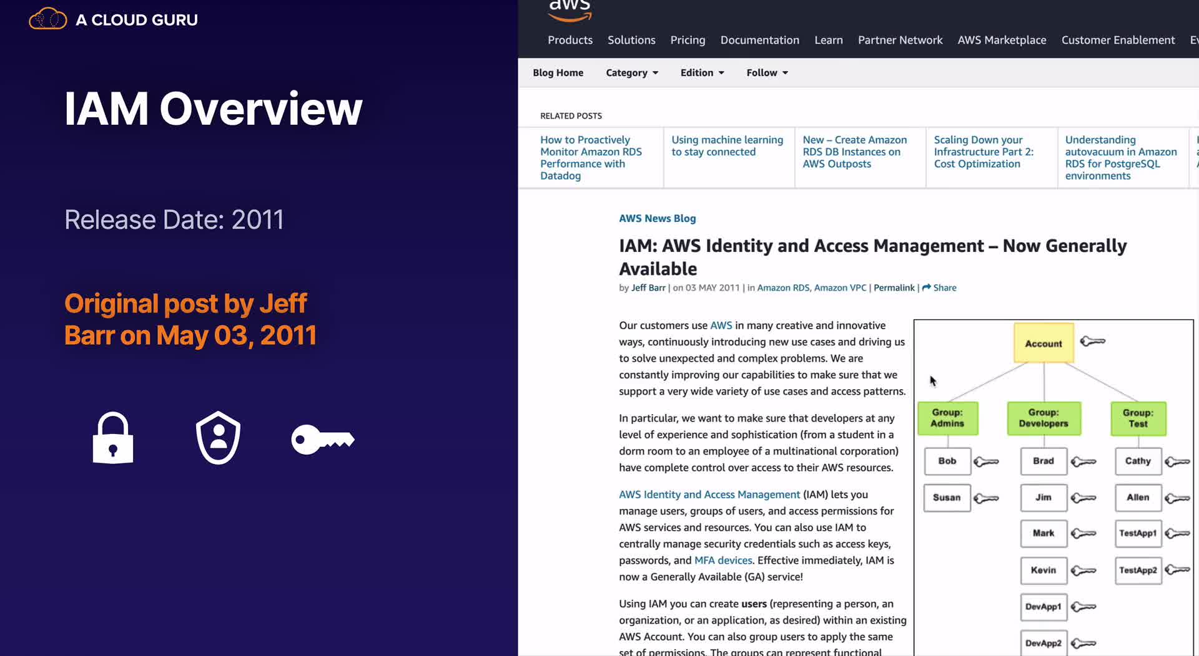Open the Jeff Barr author link
The width and height of the screenshot is (1199, 656).
pyautogui.click(x=648, y=287)
